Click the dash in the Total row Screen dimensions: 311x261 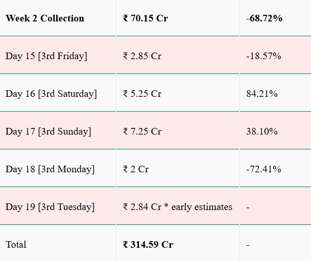click(x=248, y=245)
